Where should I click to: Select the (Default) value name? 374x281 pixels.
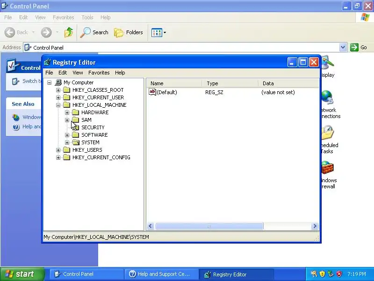click(x=167, y=92)
